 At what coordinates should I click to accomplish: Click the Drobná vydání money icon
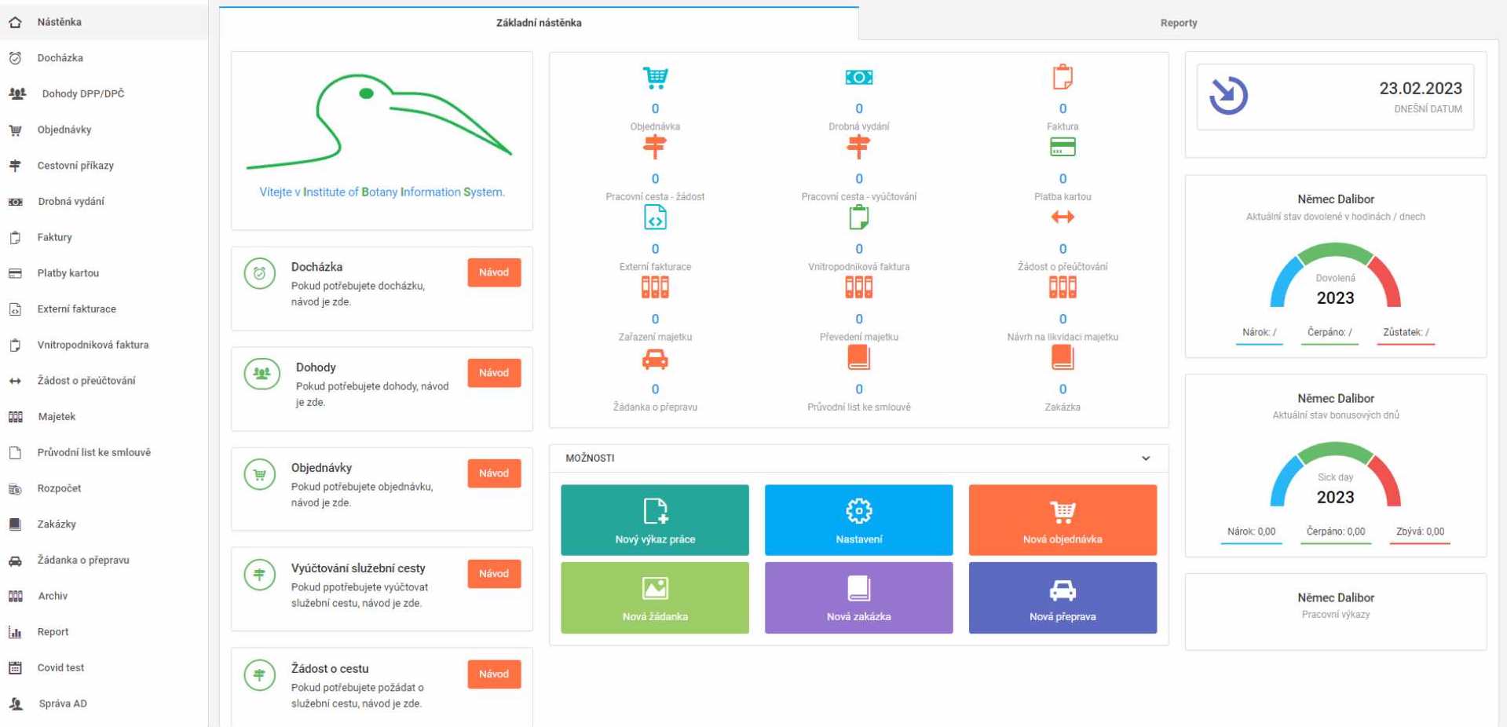858,78
